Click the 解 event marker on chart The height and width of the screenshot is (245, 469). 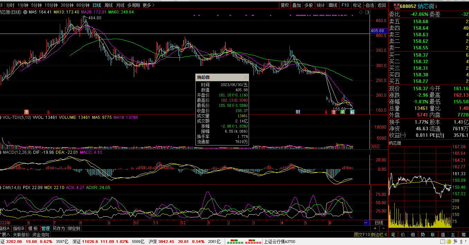(x=352, y=112)
